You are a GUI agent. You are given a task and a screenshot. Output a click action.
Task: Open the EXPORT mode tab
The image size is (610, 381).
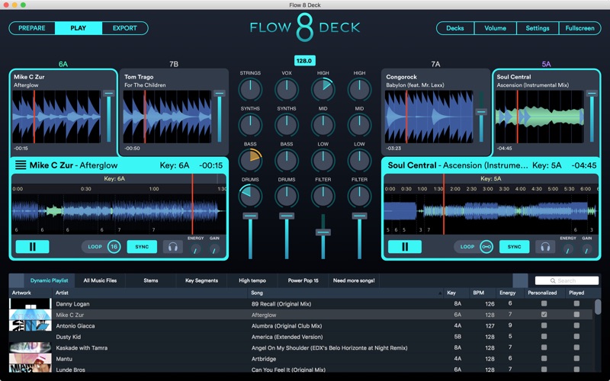(124, 28)
